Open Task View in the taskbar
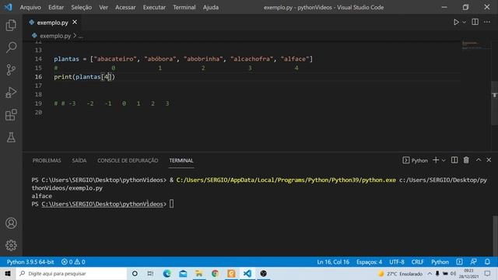 click(x=150, y=273)
